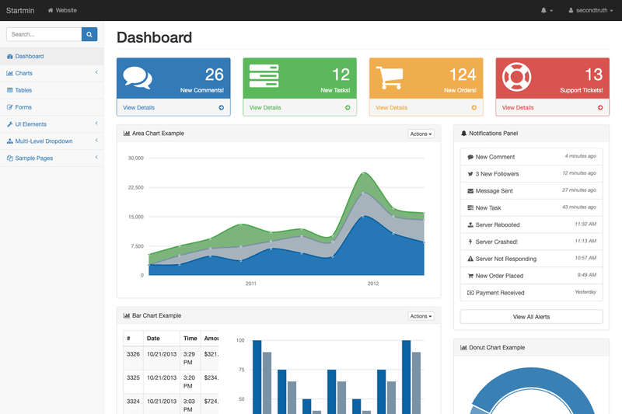The width and height of the screenshot is (622, 414).
Task: Open Actions dropdown on Bar Chart
Action: tap(421, 316)
